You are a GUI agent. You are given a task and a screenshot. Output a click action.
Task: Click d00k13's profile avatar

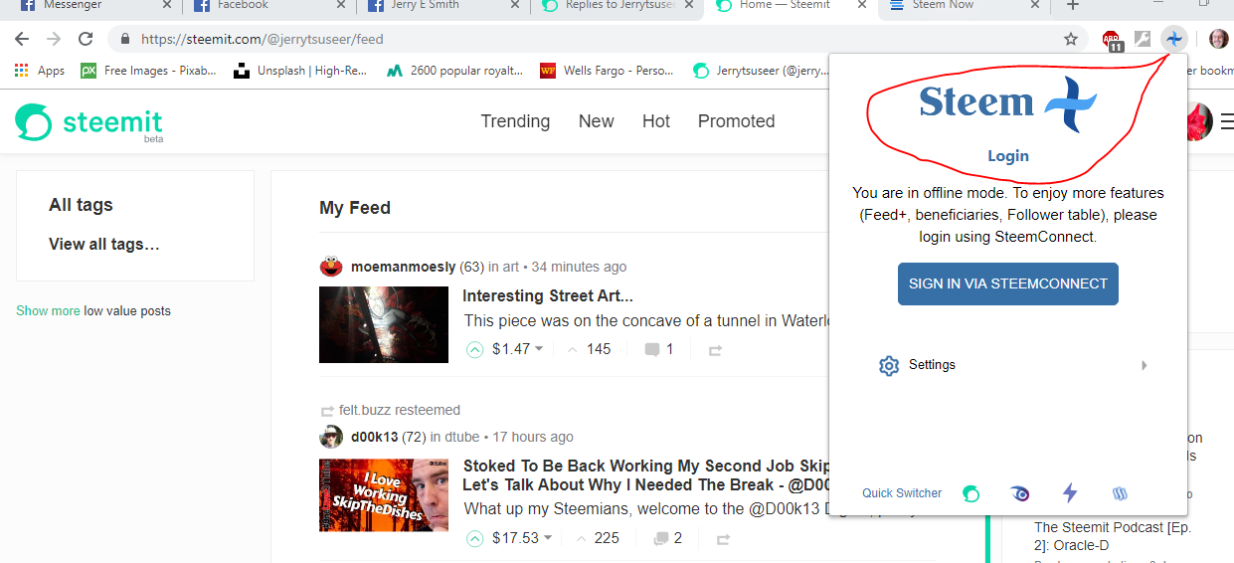[x=331, y=437]
